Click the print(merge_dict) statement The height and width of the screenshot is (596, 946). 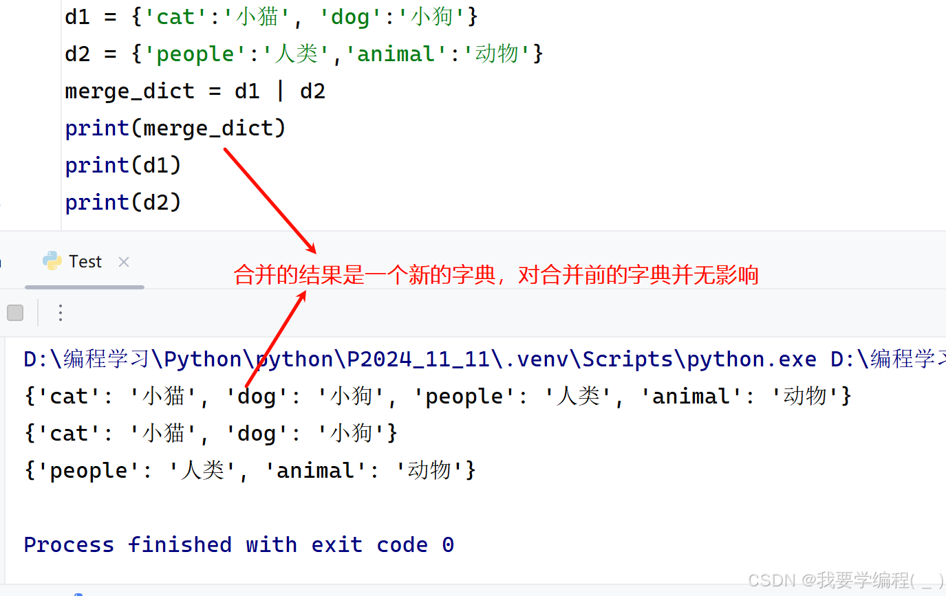pos(175,128)
